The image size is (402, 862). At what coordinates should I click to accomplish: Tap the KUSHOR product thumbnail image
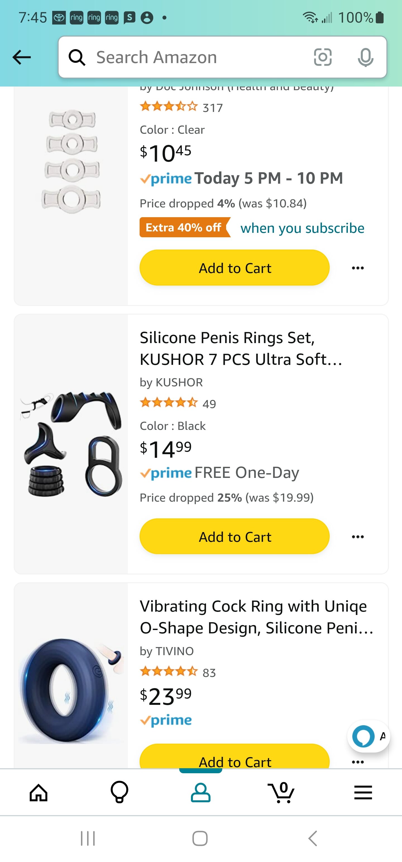[71, 444]
